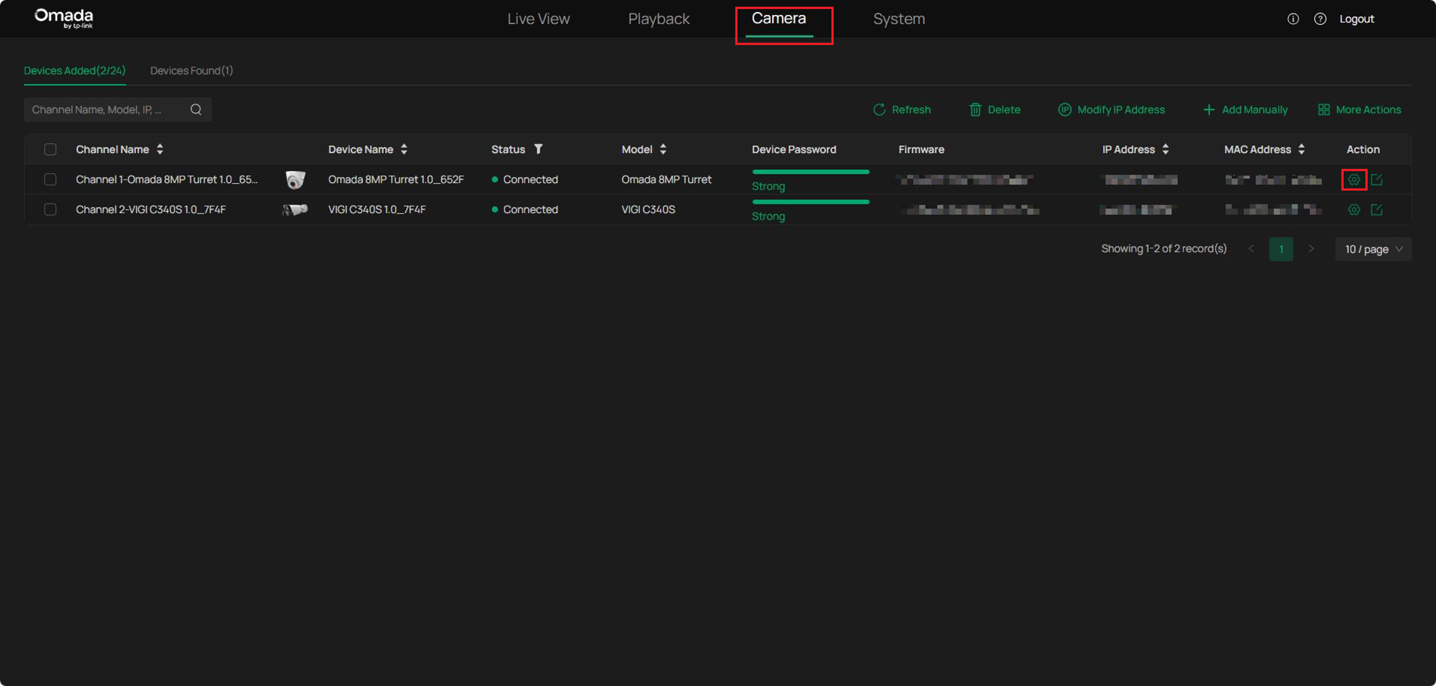This screenshot has height=686, width=1436.
Task: Open the edit icon for Channel 2
Action: click(x=1377, y=209)
